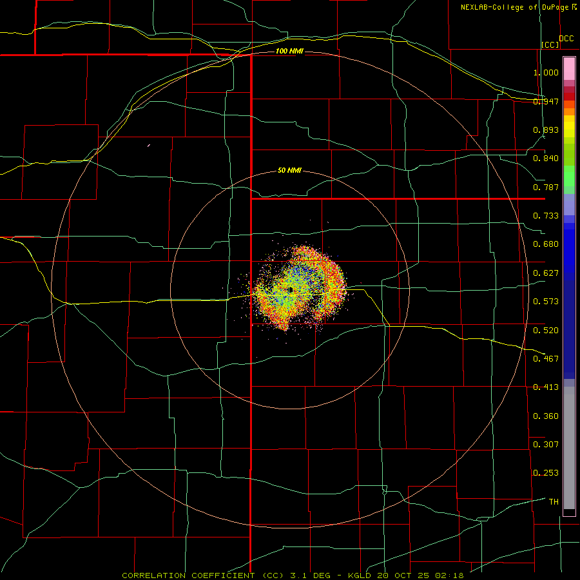Pick the dark navy segment of the color bar
This screenshot has height=580, width=580.
tap(569, 329)
